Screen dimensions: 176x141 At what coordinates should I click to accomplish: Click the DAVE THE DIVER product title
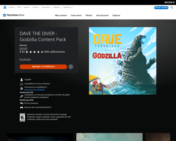tap(43, 36)
